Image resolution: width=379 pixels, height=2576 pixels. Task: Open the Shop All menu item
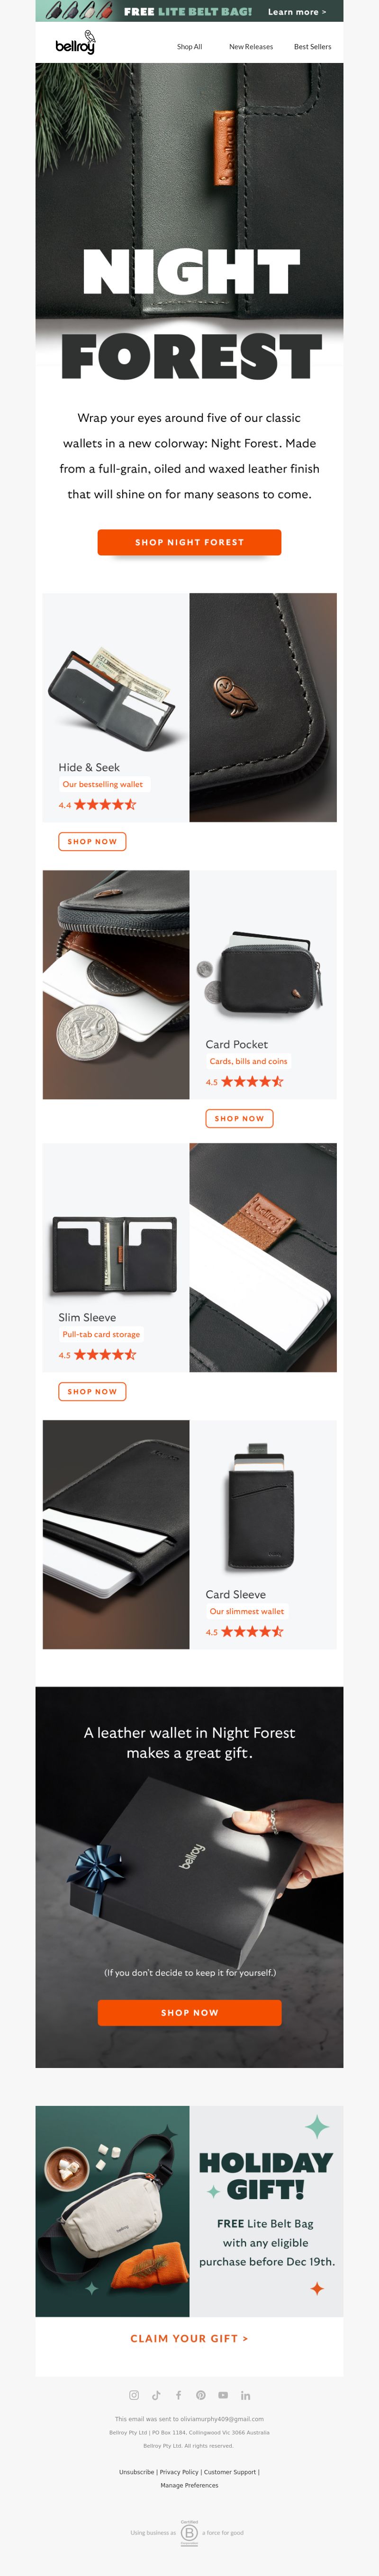[x=189, y=47]
